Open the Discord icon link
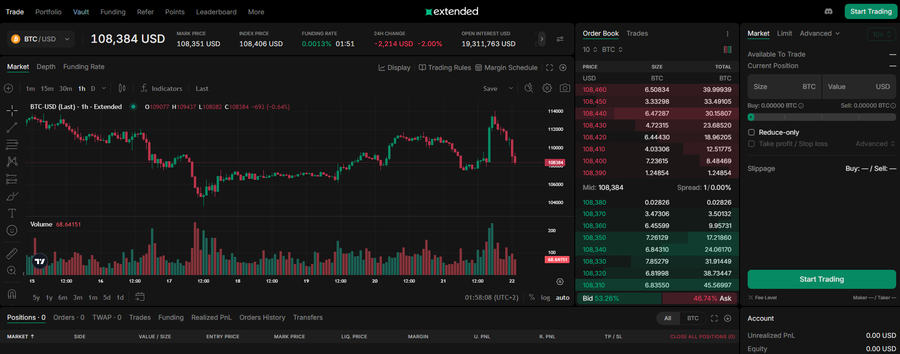Viewport: 900px width, 354px height. [829, 11]
